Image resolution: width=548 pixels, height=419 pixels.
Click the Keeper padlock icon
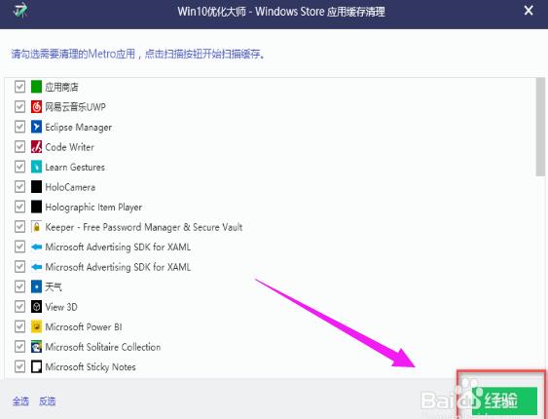click(x=36, y=227)
